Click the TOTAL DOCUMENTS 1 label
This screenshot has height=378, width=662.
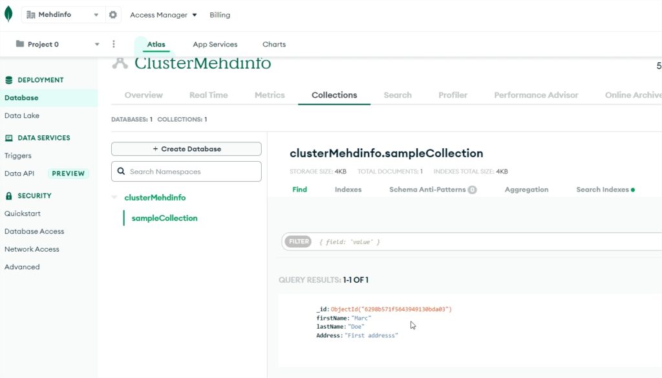[390, 172]
